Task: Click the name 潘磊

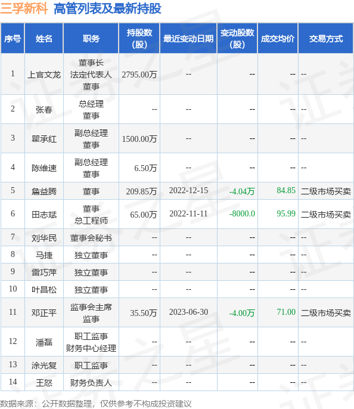Action: coord(44,342)
